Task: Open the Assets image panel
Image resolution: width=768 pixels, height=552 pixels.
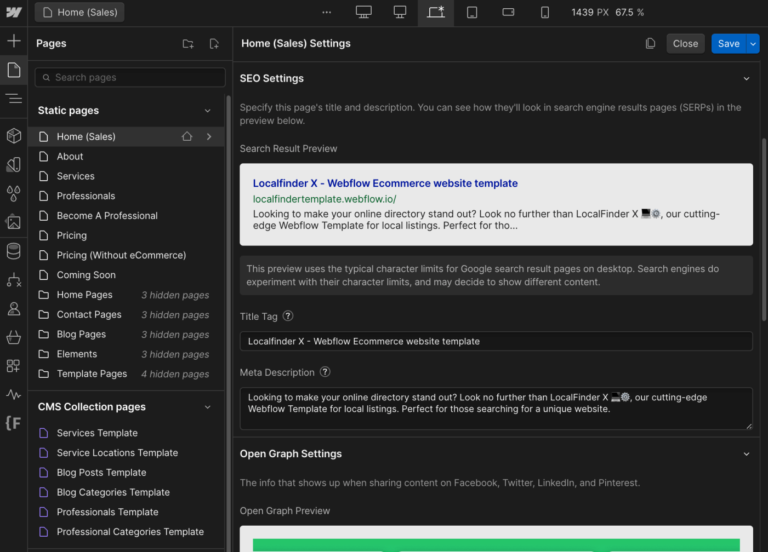Action: coord(14,222)
